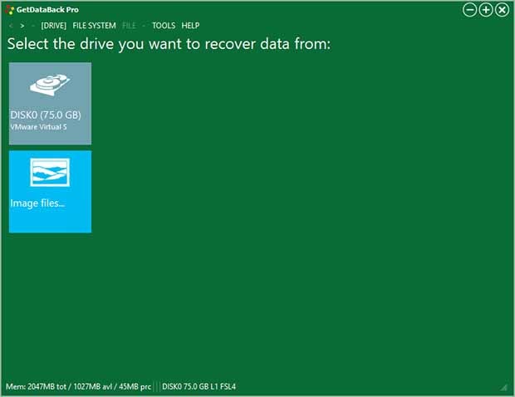Viewport: 515px width, 397px height.
Task: Minimize the window with the minus circle button
Action: point(469,10)
